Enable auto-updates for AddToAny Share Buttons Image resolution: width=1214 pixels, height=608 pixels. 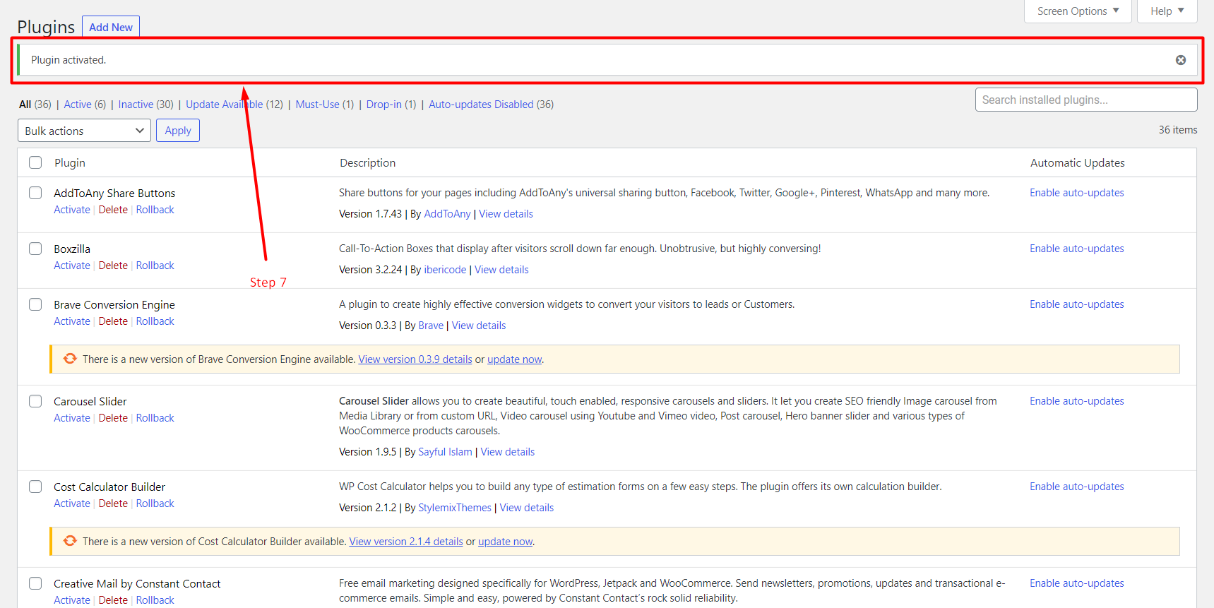1076,193
